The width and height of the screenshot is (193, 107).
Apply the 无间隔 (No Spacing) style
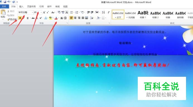[x=130, y=14]
